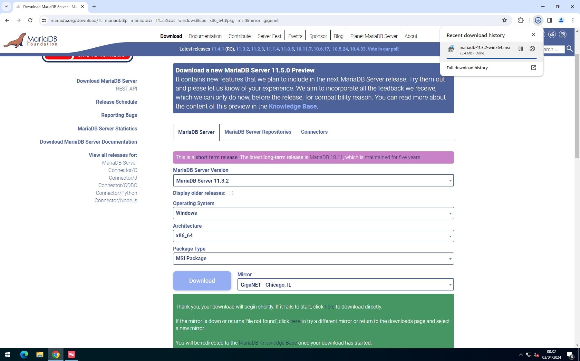Click the 11.4.1 latest release link

coord(217,49)
